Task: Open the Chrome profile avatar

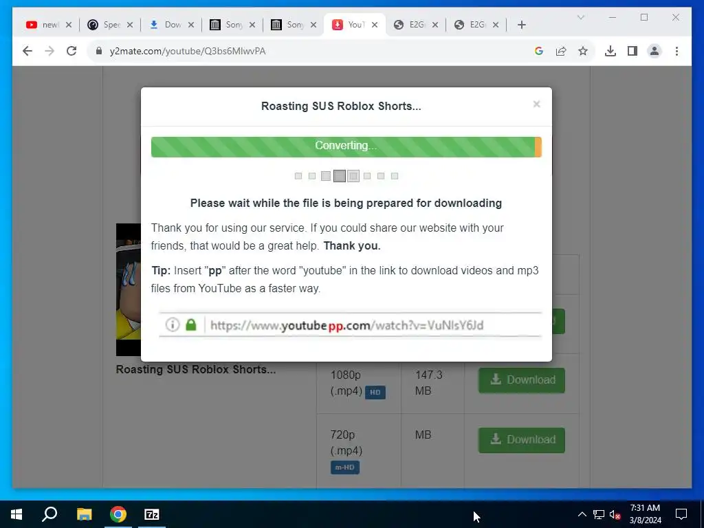Action: point(654,51)
